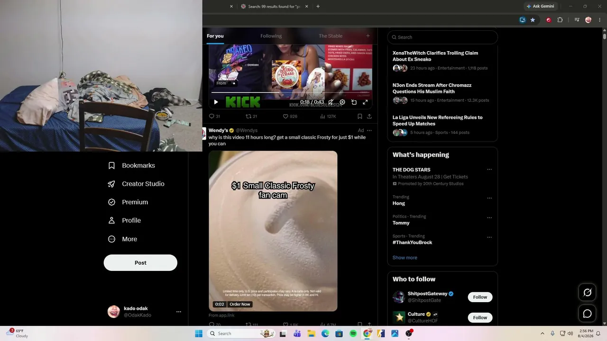The image size is (607, 341).
Task: Open options for THE DOG STARS promotion
Action: click(489, 170)
